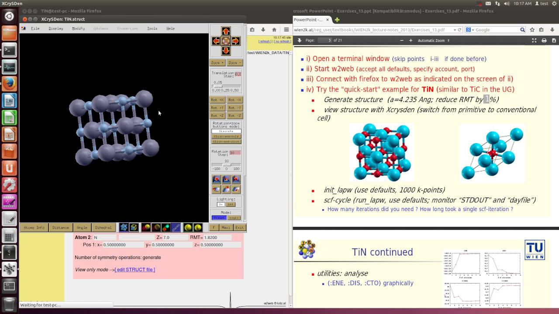Click the first yellow sphere icon
This screenshot has width=559, height=314.
tap(188, 227)
